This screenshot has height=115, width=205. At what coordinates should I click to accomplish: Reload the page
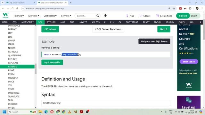point(12,9)
